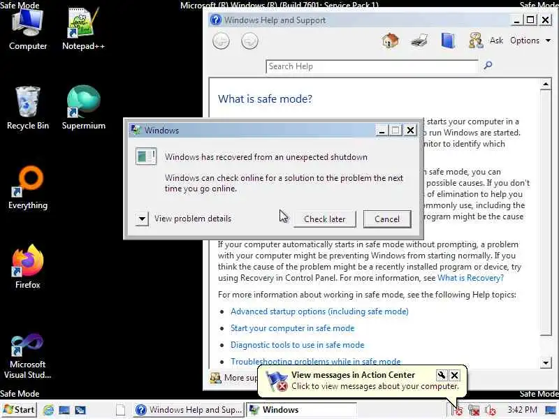
Task: Click the Ask people icon
Action: click(x=476, y=41)
